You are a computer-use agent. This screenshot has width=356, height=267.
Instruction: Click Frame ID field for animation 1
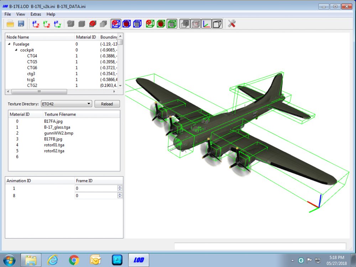[x=96, y=188]
